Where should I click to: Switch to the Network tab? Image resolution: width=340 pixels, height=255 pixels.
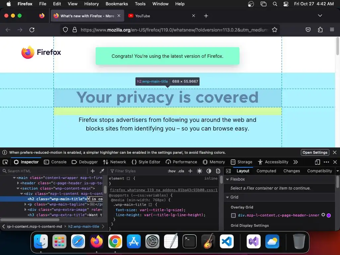[x=114, y=162]
